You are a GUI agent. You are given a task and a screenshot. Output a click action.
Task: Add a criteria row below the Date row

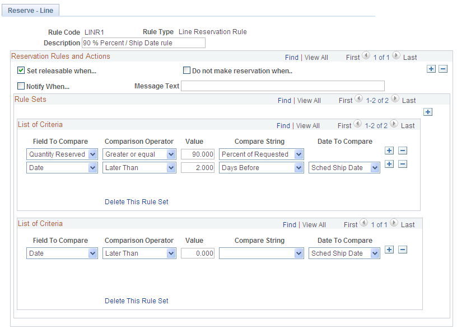(389, 164)
